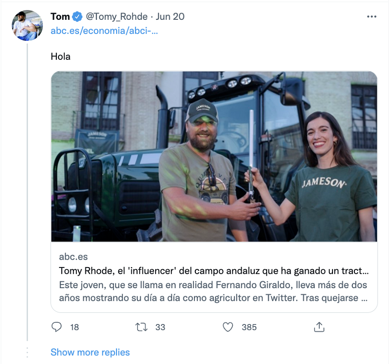Click the "Hola" tweet text

point(61,56)
